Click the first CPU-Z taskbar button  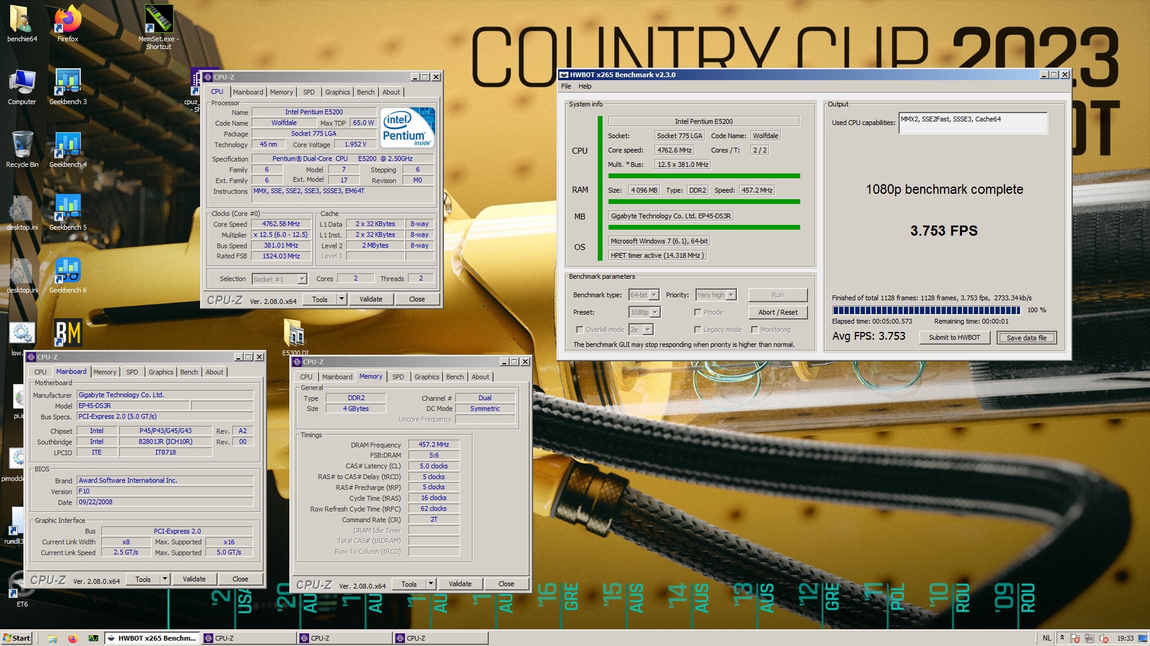(x=248, y=638)
